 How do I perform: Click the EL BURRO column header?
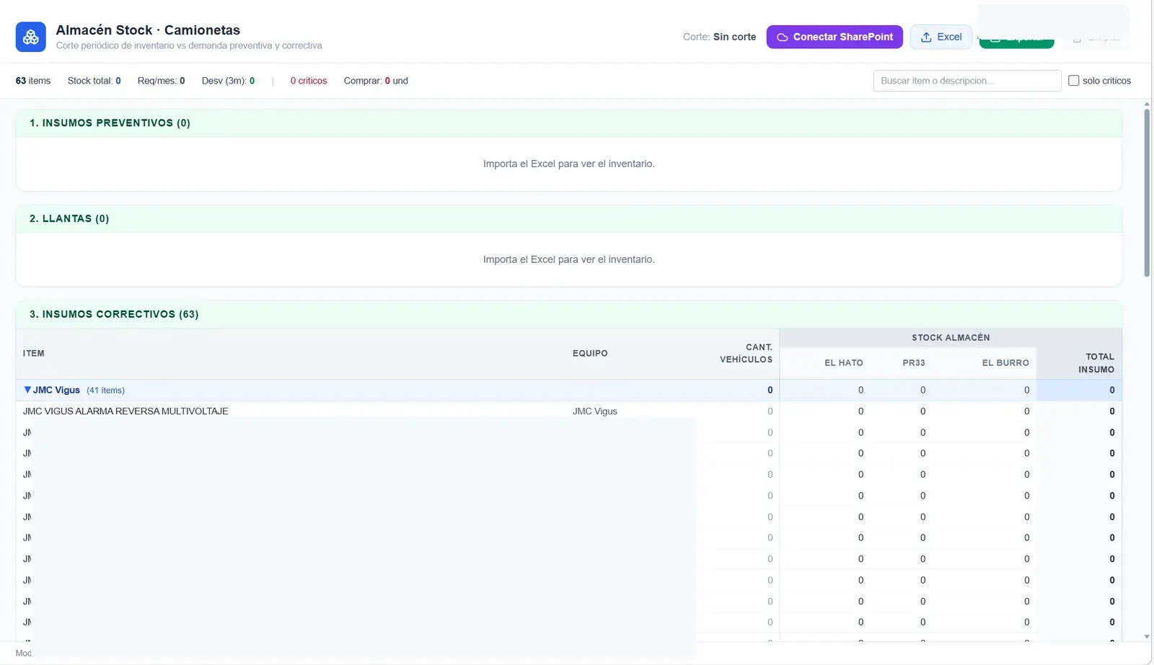click(x=1005, y=363)
